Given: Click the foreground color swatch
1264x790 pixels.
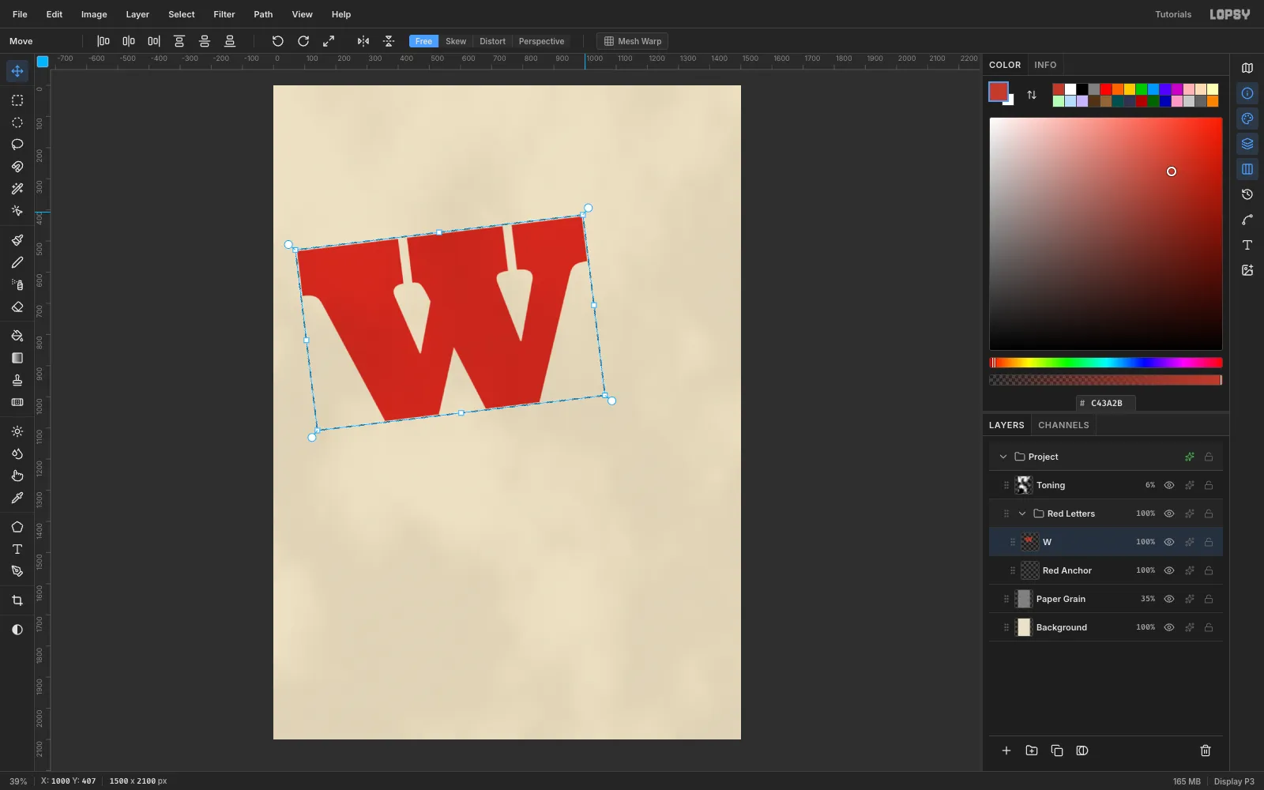Looking at the screenshot, I should tap(999, 92).
